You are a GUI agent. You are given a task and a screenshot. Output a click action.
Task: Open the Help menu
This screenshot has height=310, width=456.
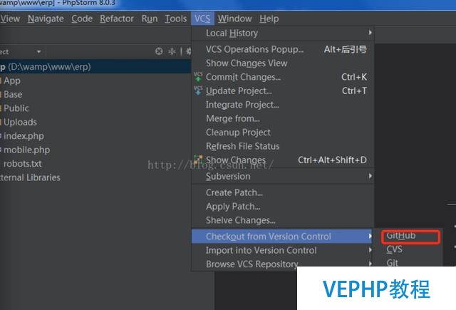pos(269,19)
